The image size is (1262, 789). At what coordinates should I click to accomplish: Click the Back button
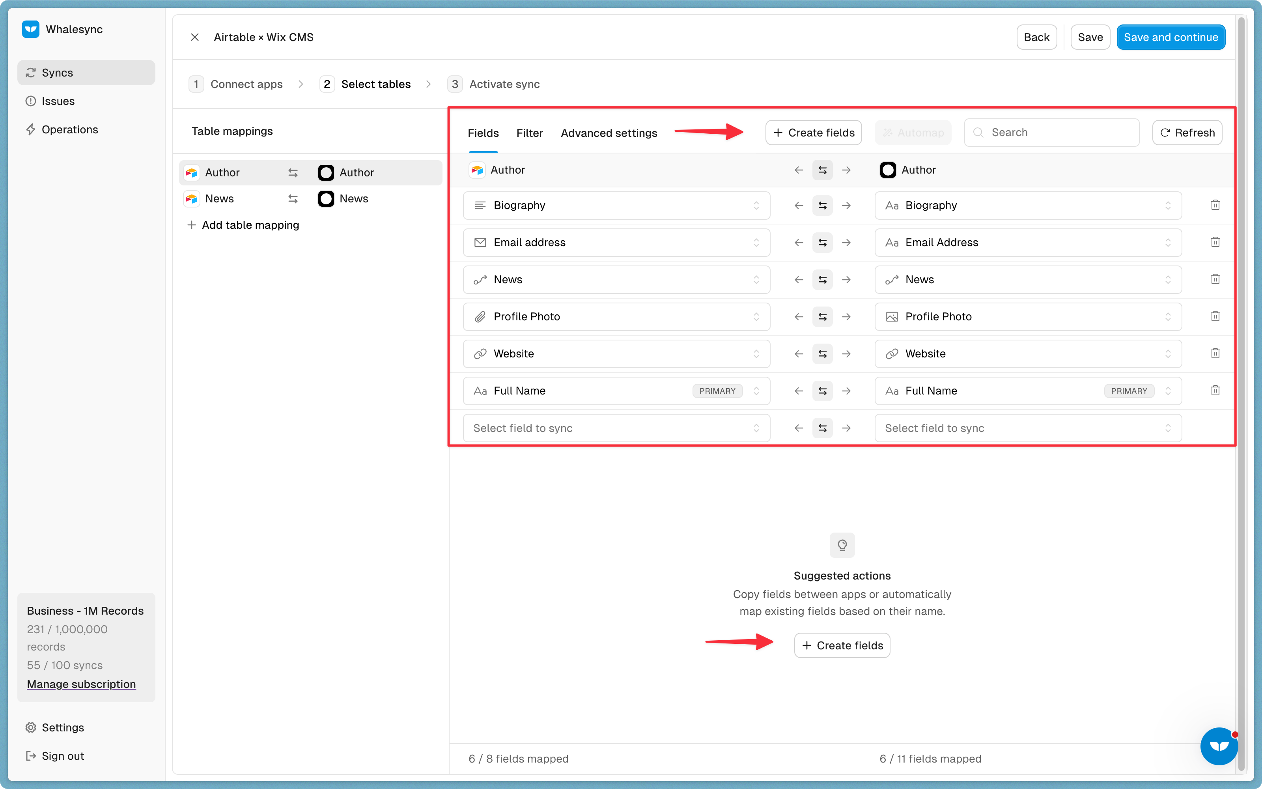[1036, 37]
